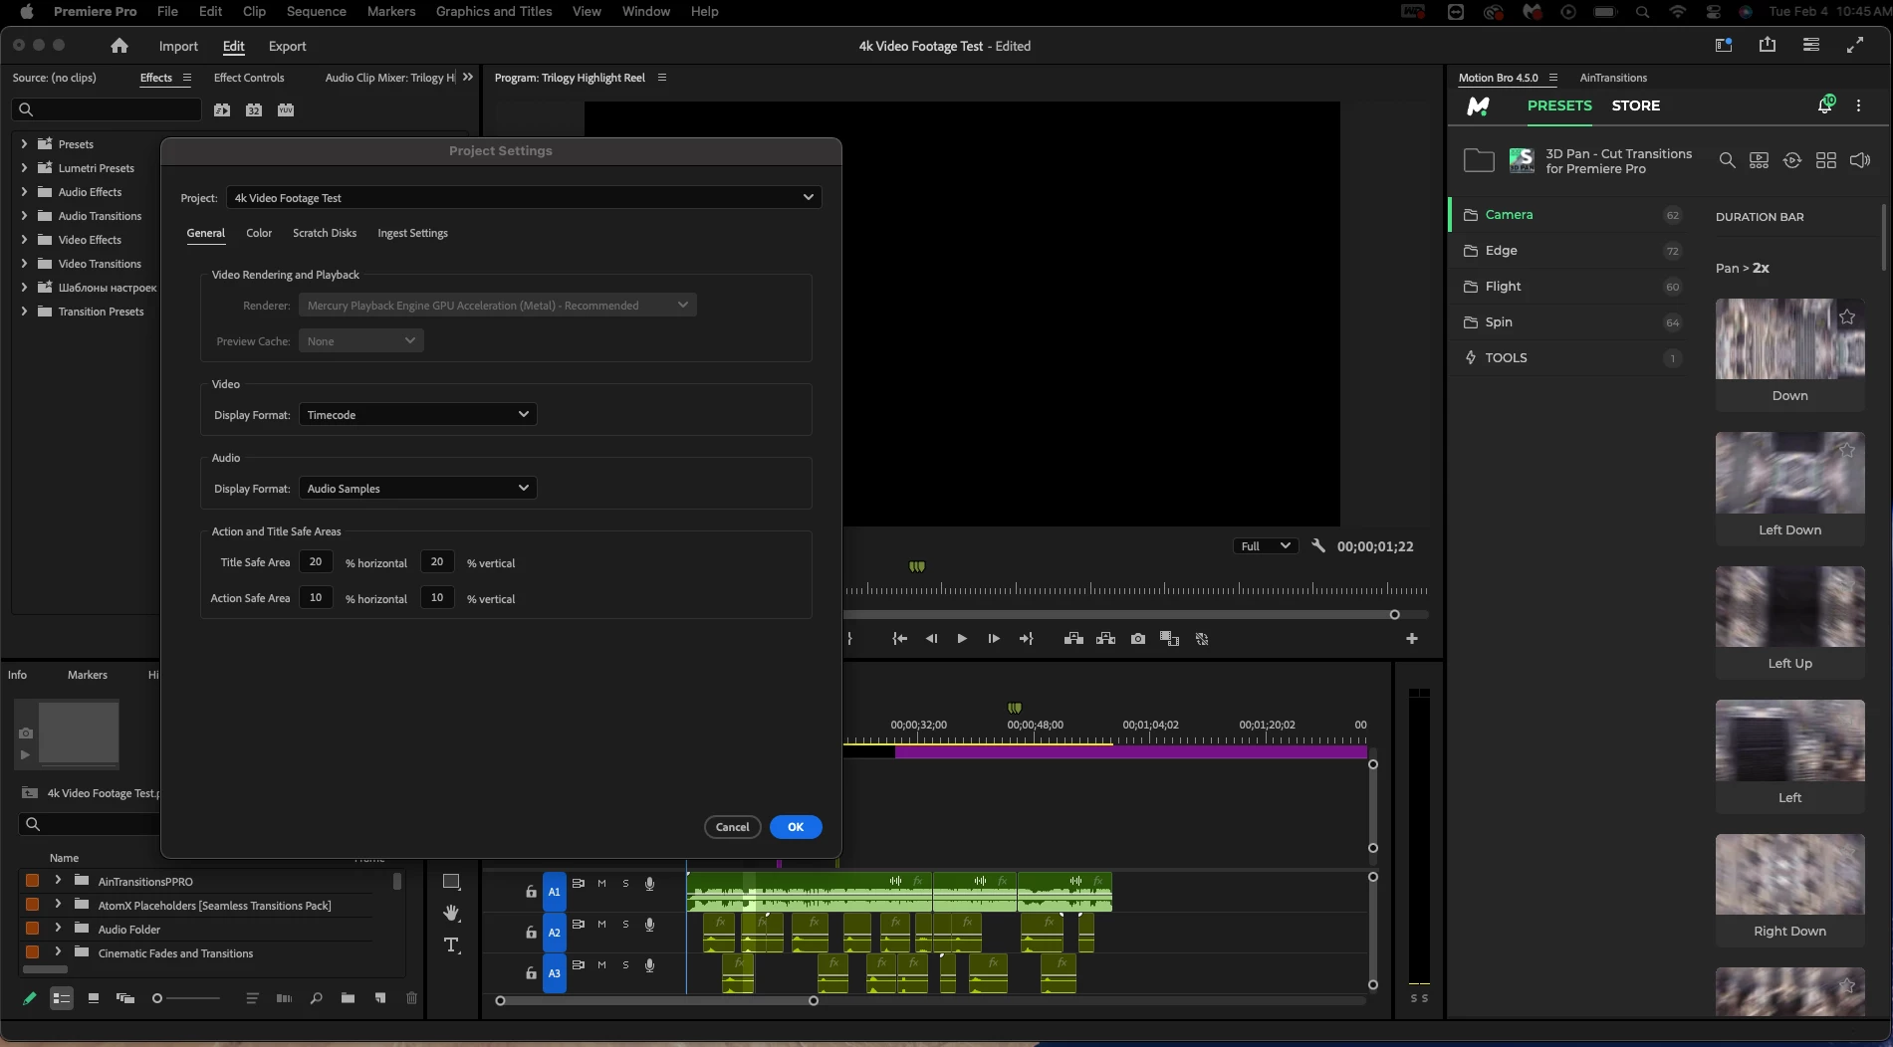Click the AinTransitionsPPRO orange label swatch
The width and height of the screenshot is (1893, 1047).
32,881
